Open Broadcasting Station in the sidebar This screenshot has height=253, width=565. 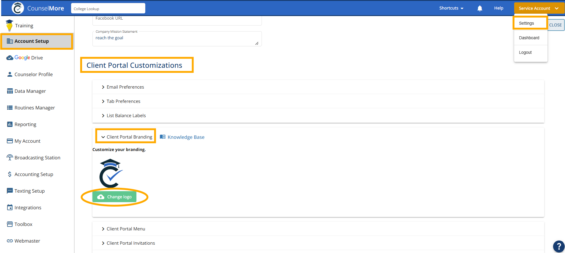[37, 158]
